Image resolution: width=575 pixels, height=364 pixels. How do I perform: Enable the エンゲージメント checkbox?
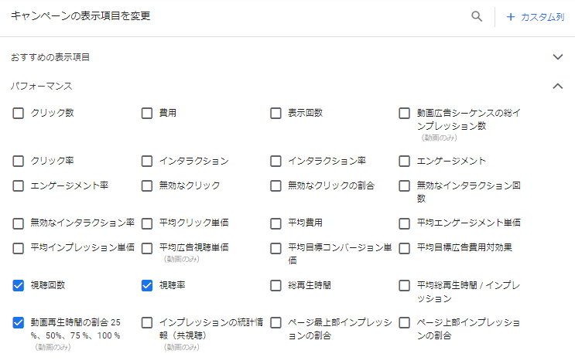click(x=404, y=161)
